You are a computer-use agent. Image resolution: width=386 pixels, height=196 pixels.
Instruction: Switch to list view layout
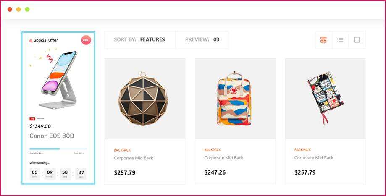coord(340,40)
